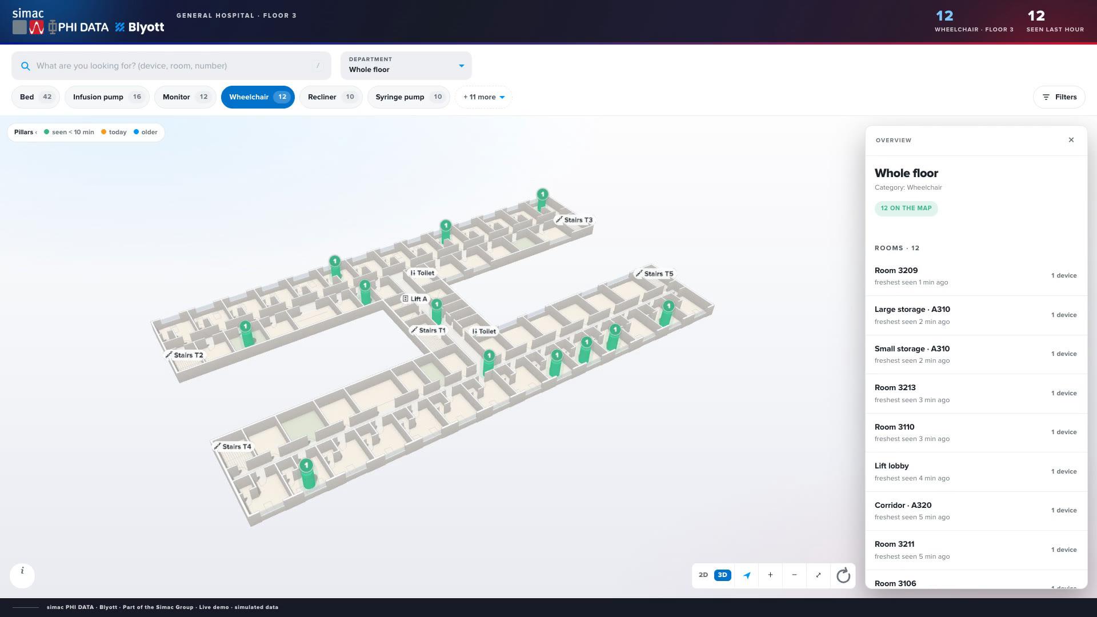The image size is (1097, 617).
Task: Click the Stairs T5 map label
Action: (x=654, y=274)
